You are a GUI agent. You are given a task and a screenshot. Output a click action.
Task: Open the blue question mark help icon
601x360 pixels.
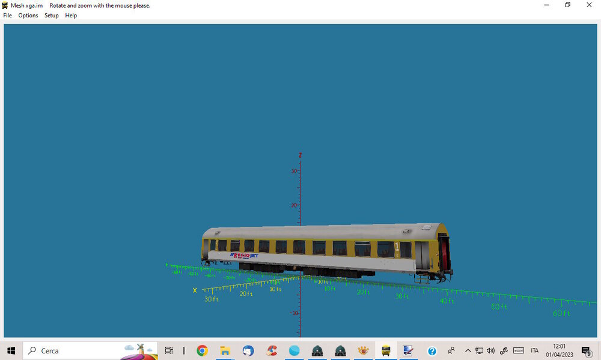coord(432,351)
